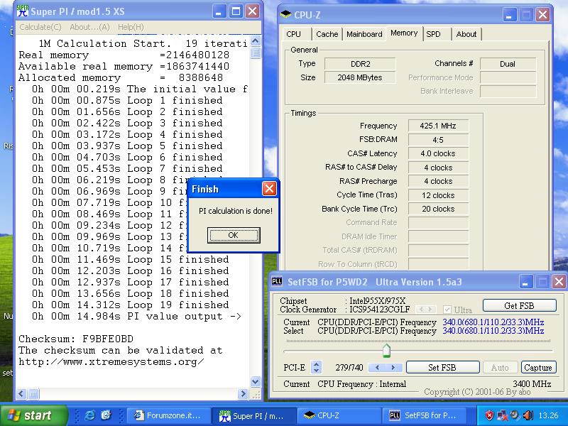Click the network connection tray icon
This screenshot has width=568, height=426.
[502, 415]
